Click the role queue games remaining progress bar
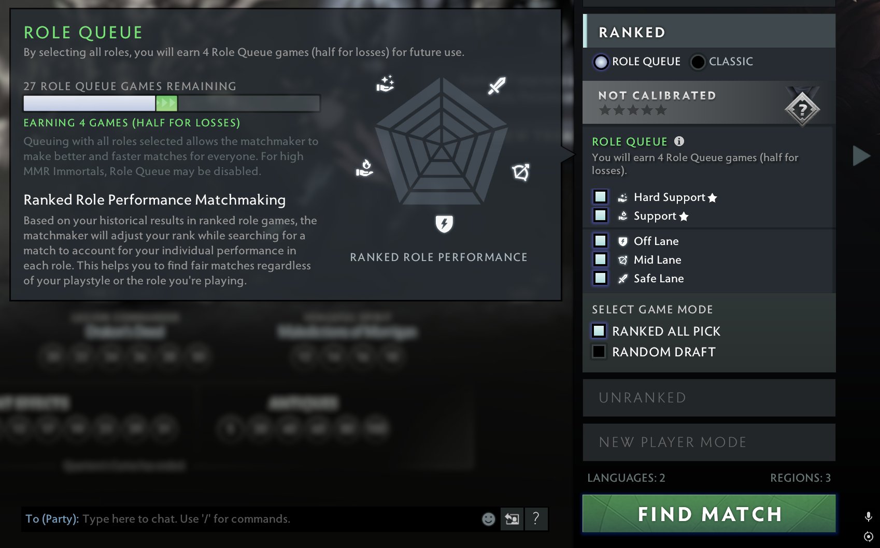Image resolution: width=880 pixels, height=548 pixels. pos(172,103)
